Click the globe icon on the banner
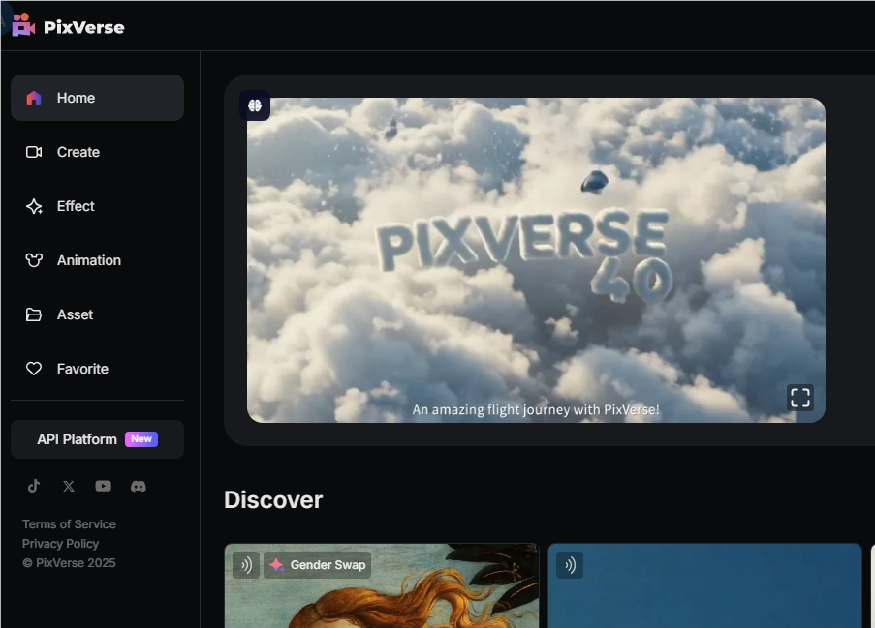The width and height of the screenshot is (875, 628). tap(254, 105)
